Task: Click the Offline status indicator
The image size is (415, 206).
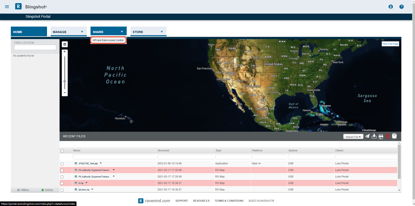Action: tap(23, 190)
